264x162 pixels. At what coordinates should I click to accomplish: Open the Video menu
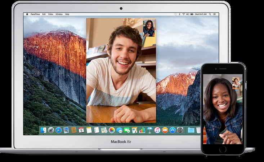tap(50, 14)
